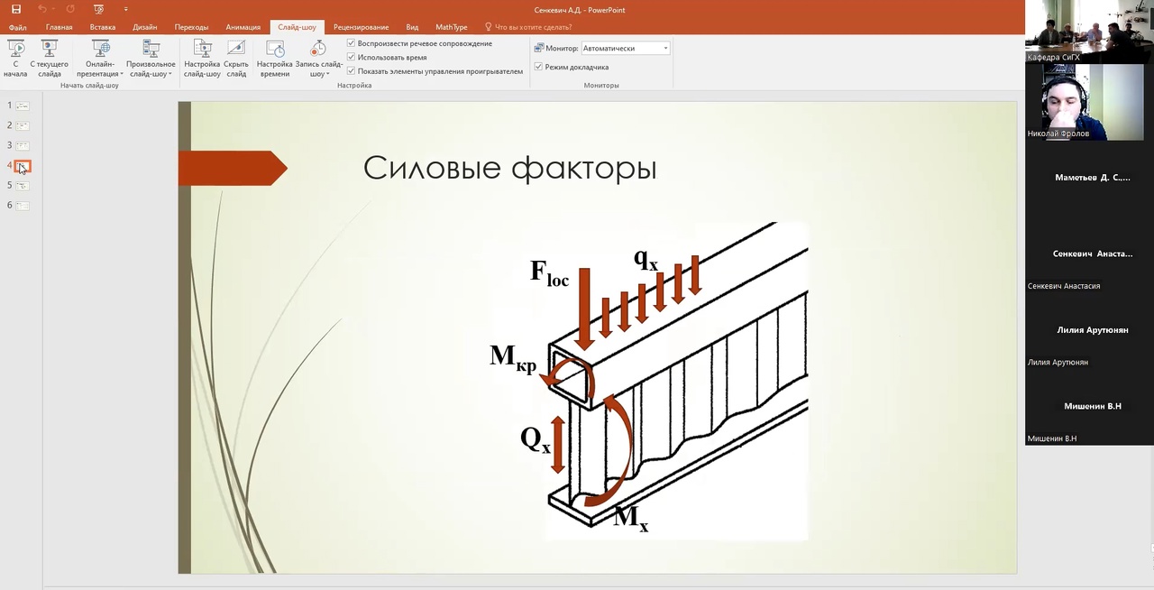Select the active Слайд-шоу ribbon tab
The width and height of the screenshot is (1154, 590).
pos(297,27)
